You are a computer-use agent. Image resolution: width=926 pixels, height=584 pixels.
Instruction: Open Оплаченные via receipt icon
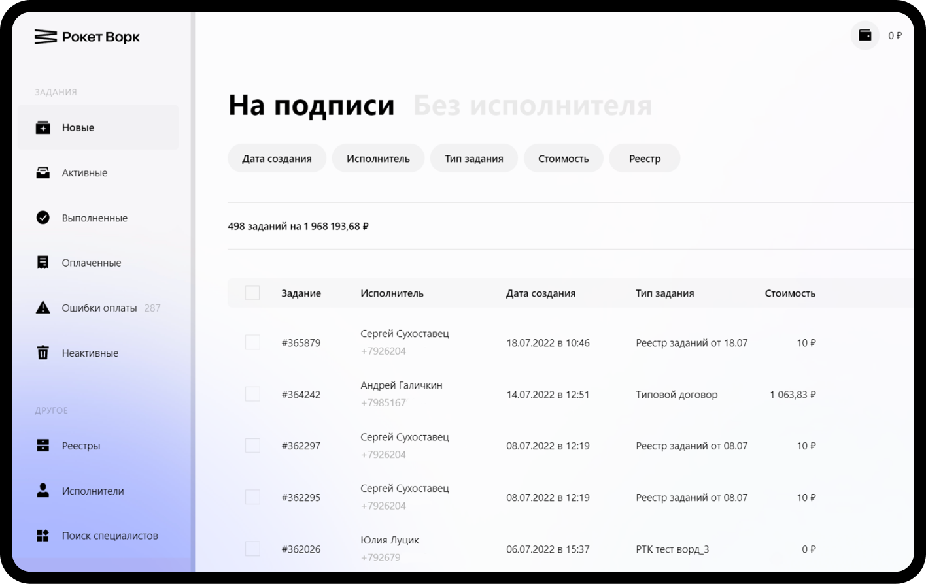pyautogui.click(x=43, y=263)
